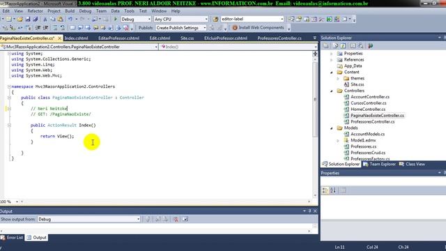The width and height of the screenshot is (446, 251).
Task: Click the Comment out selected lines icon
Action: click(55, 28)
